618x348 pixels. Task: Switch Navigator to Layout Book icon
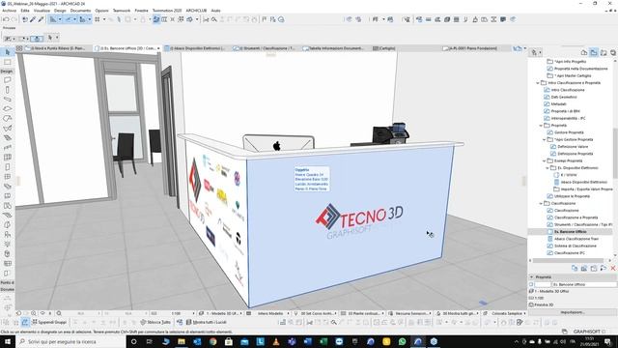coord(604,52)
